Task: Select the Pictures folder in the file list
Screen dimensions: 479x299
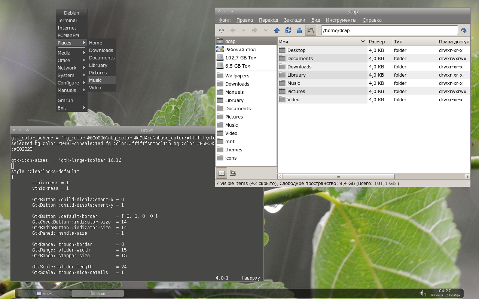Action: click(x=296, y=91)
